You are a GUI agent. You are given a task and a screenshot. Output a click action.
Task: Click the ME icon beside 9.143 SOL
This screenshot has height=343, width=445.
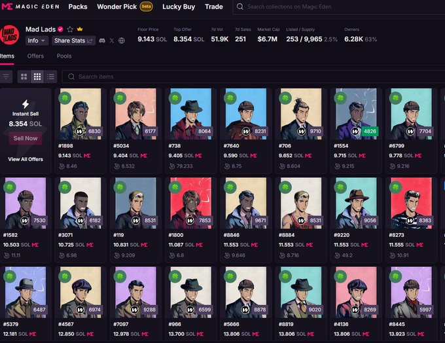[x=87, y=156]
